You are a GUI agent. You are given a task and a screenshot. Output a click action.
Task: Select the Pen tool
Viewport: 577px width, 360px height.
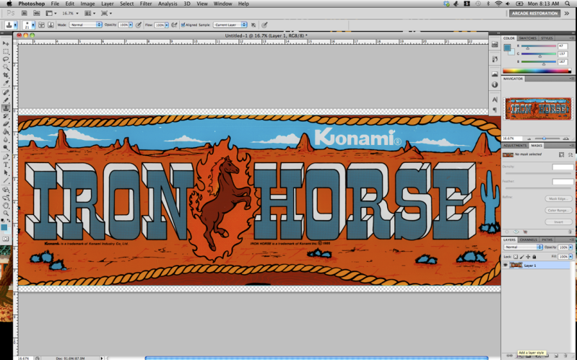pyautogui.click(x=6, y=157)
